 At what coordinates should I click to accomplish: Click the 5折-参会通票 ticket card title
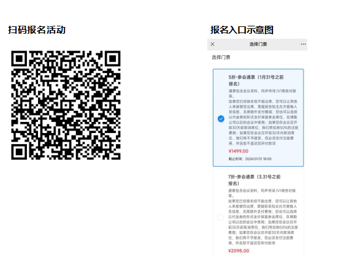click(x=256, y=80)
